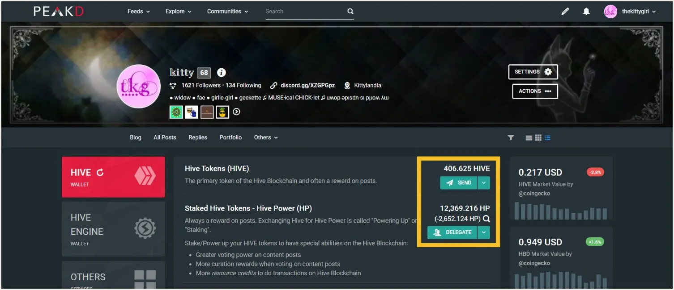
Task: Open the Portfolio tab
Action: [x=230, y=137]
